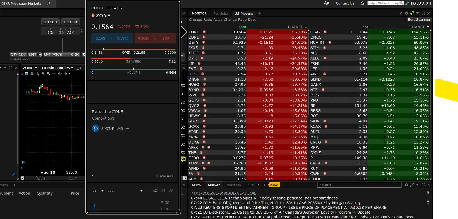Switch to the Portfolio tab beside MONITOR

pyautogui.click(x=221, y=13)
